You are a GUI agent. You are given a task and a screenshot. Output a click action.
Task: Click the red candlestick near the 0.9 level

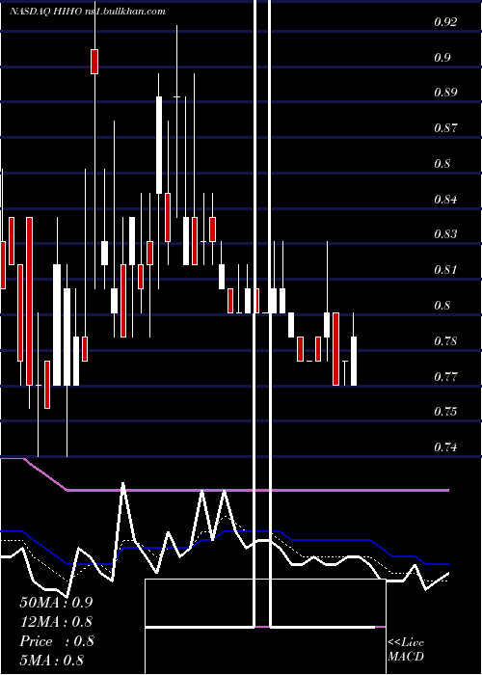click(x=94, y=62)
